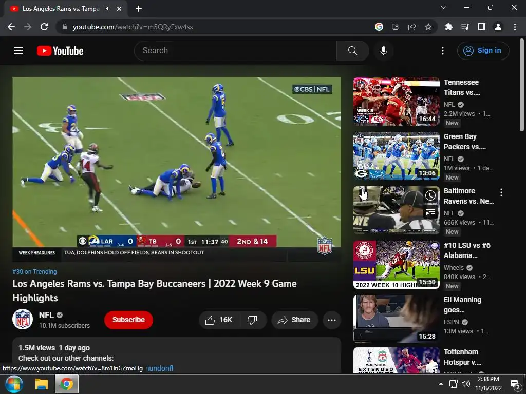
Task: Open the YouTube hamburger guide menu
Action: (18, 51)
